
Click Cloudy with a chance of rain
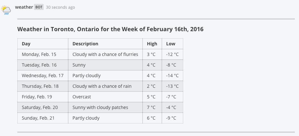point(102,86)
